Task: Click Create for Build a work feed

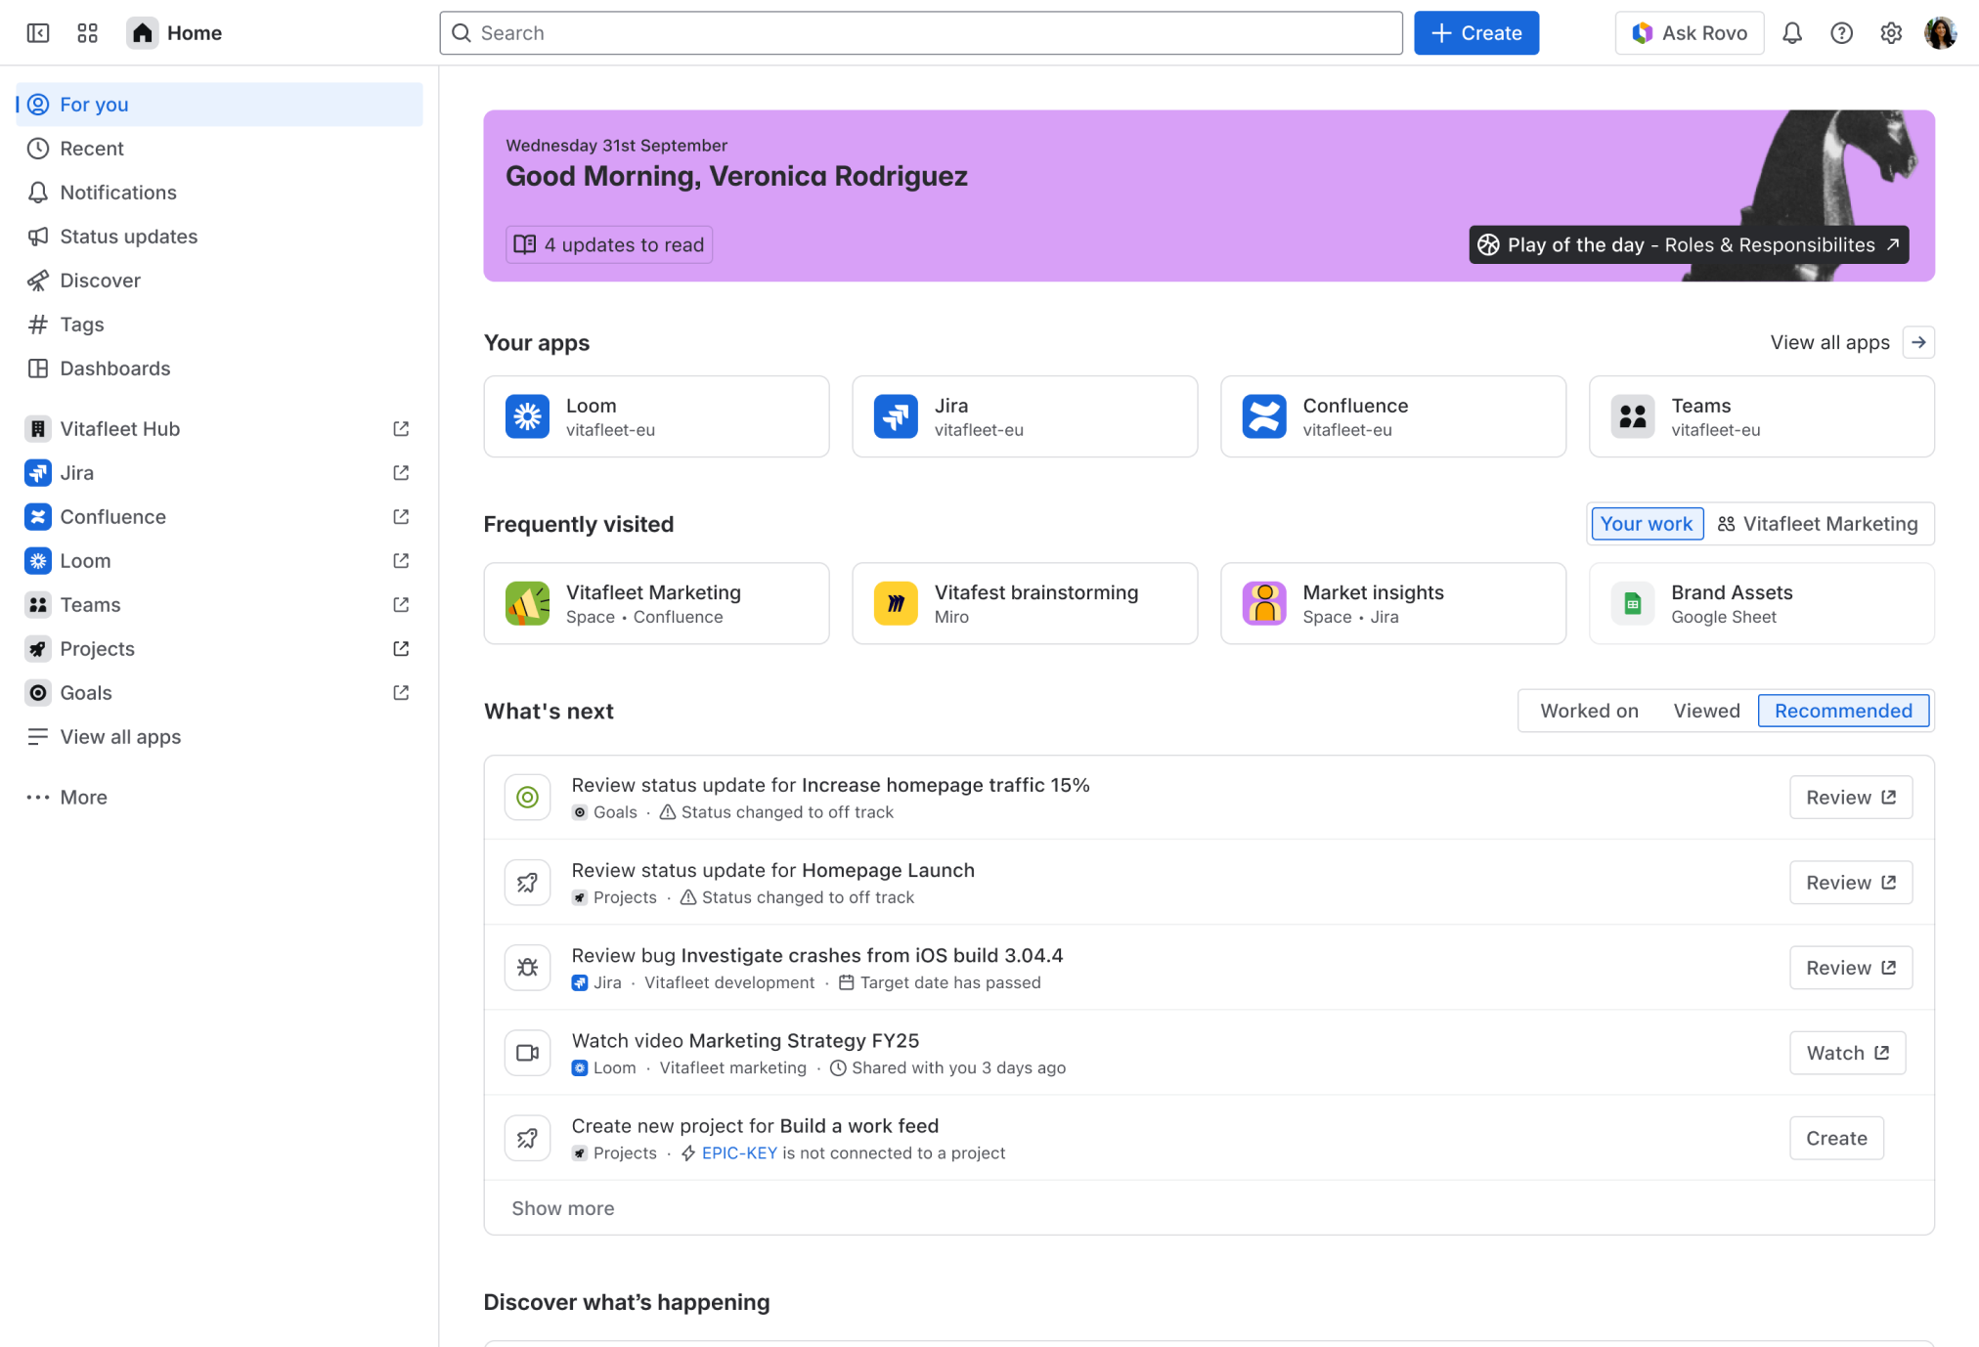Action: (x=1836, y=1138)
